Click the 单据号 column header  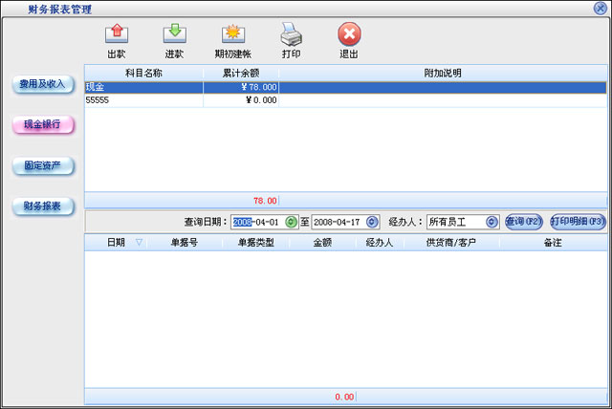[x=185, y=243]
